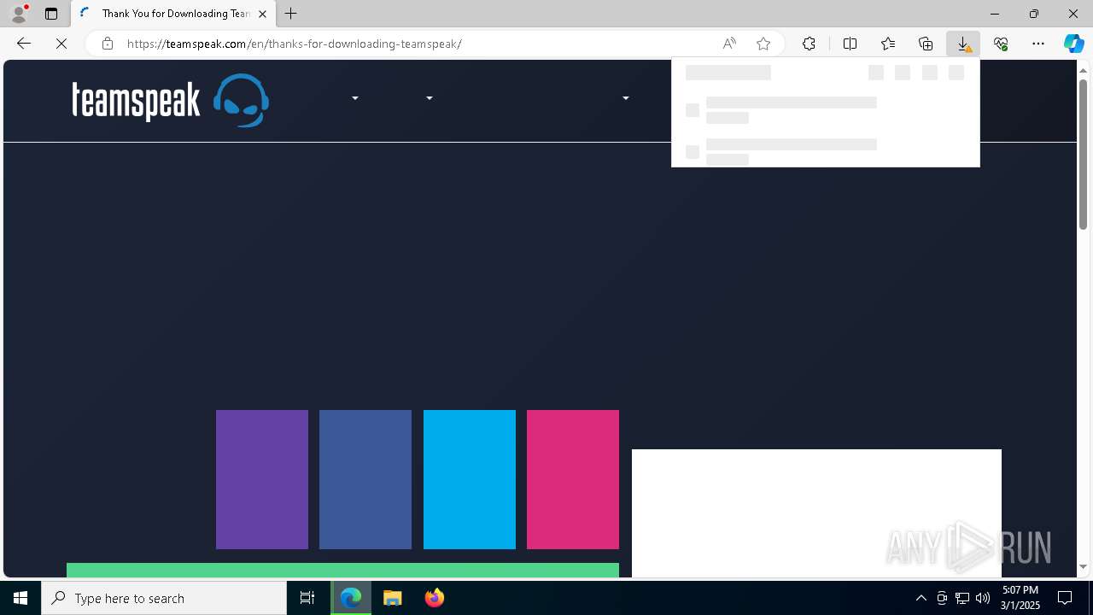The height and width of the screenshot is (615, 1093).
Task: Expand the third navigation dropdown arrow
Action: coord(626,98)
